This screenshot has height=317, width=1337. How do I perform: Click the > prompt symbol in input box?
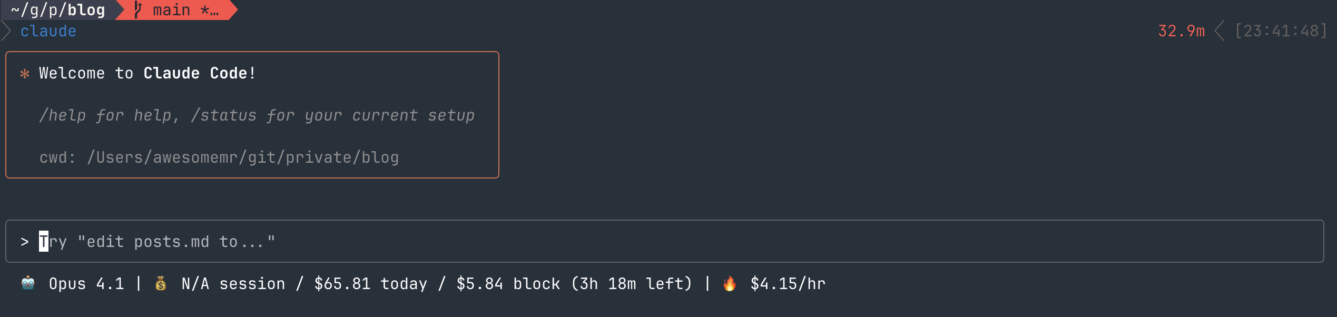25,242
